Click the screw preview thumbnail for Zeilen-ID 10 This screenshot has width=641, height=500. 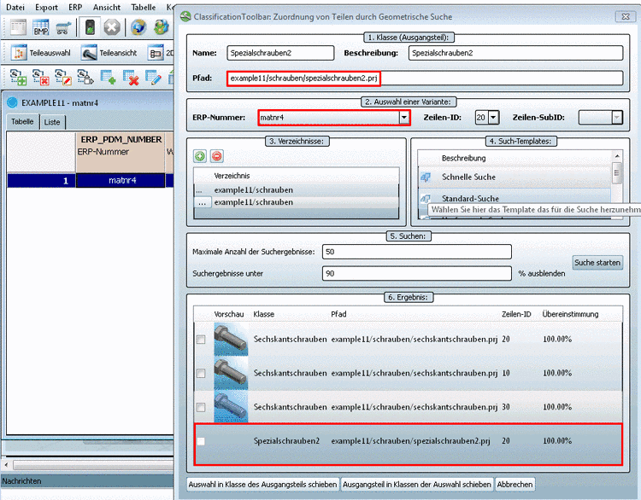[x=231, y=373]
